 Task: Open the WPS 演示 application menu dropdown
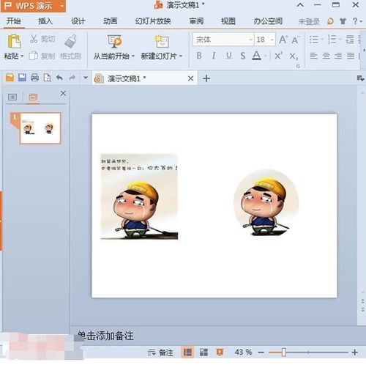pyautogui.click(x=62, y=6)
